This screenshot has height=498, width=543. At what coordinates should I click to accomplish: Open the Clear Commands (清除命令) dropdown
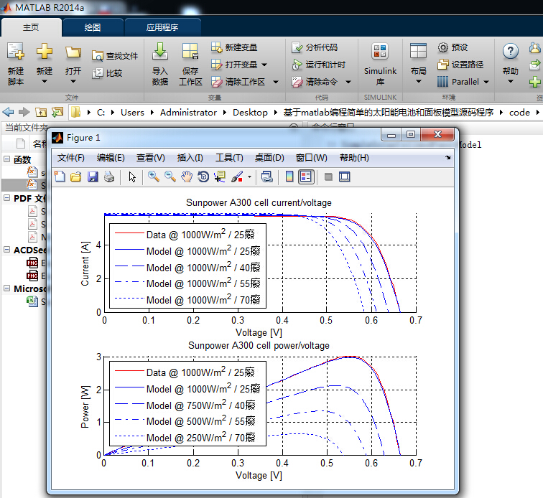point(348,82)
